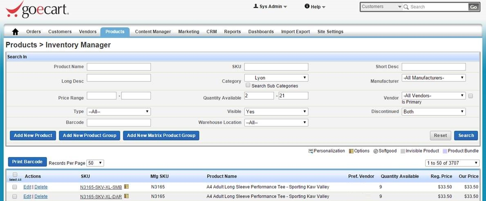Click the goecart logo
This screenshot has height=201, width=486.
pyautogui.click(x=37, y=9)
